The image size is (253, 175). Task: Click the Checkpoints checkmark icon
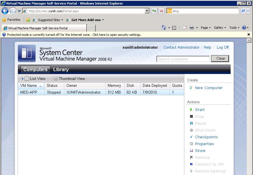click(191, 137)
